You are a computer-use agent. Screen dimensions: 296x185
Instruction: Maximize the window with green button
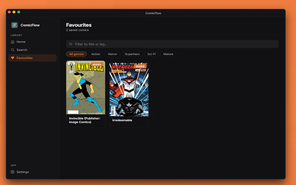tap(19, 12)
